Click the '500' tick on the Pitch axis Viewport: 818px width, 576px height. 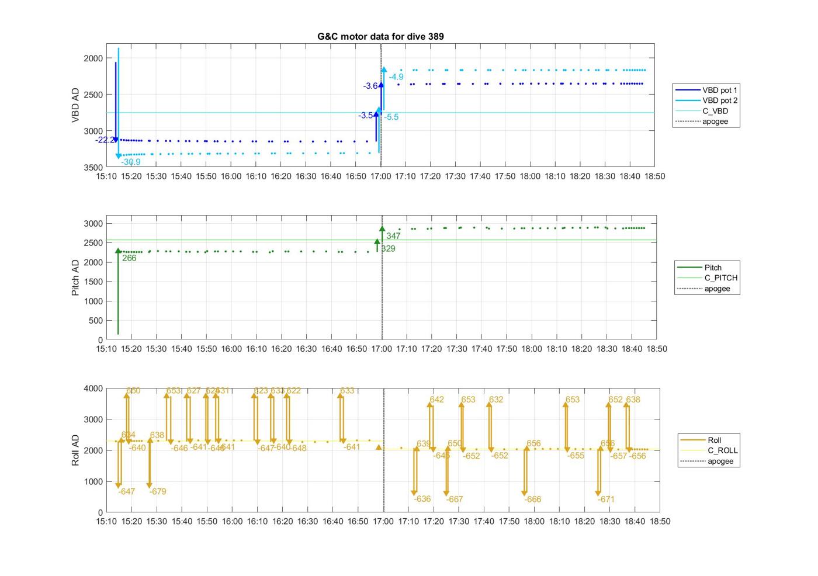click(96, 321)
